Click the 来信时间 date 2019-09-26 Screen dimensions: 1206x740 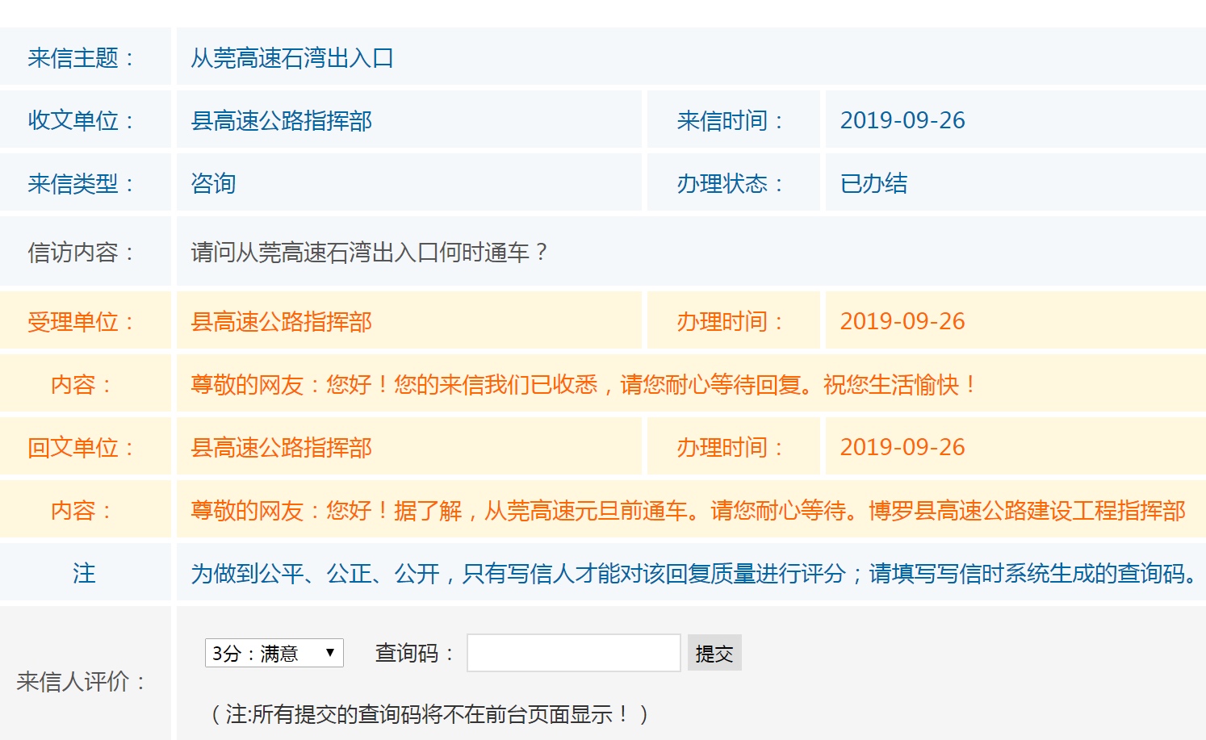902,120
